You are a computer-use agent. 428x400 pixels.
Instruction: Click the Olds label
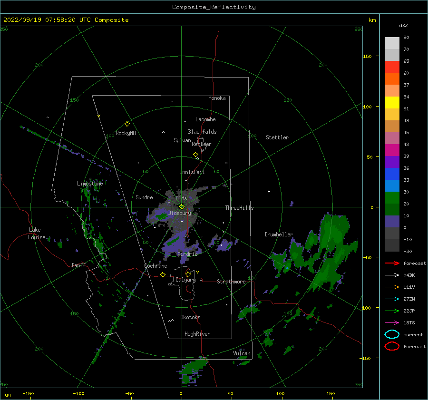pyautogui.click(x=181, y=198)
